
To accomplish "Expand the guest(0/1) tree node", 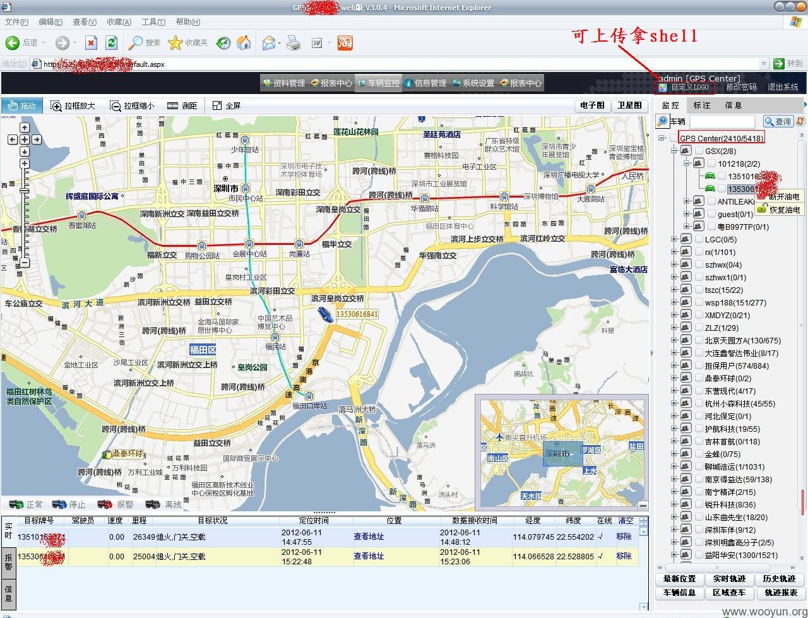I will (x=687, y=214).
